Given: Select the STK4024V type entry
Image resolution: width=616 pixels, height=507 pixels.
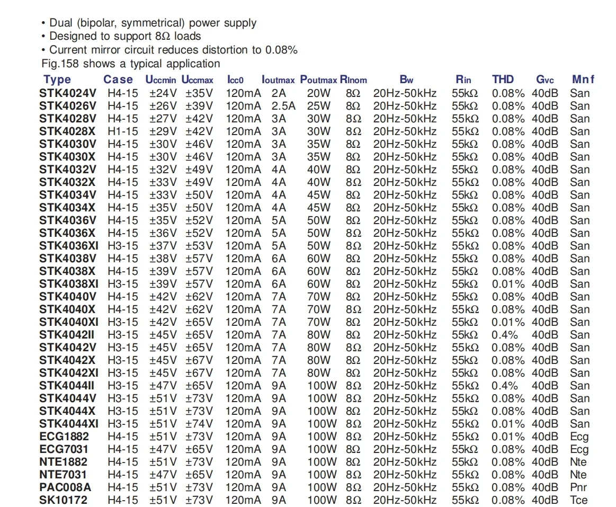Looking at the screenshot, I should (68, 93).
